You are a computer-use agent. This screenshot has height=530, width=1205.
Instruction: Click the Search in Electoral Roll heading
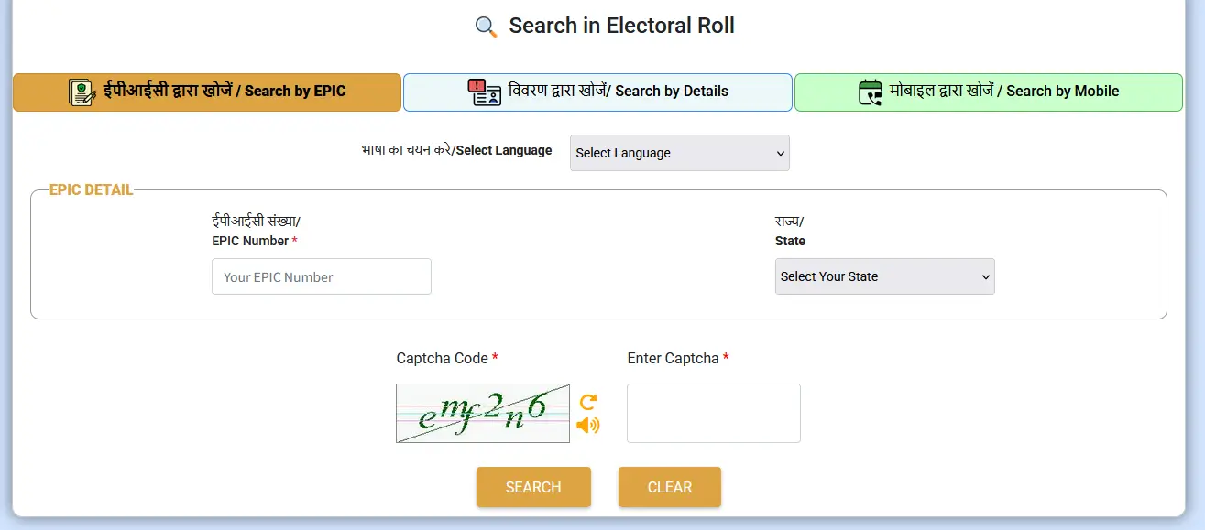pyautogui.click(x=621, y=26)
